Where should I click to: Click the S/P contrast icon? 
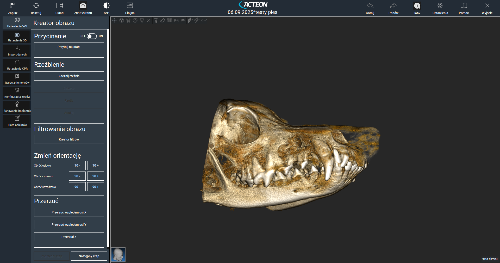106,6
